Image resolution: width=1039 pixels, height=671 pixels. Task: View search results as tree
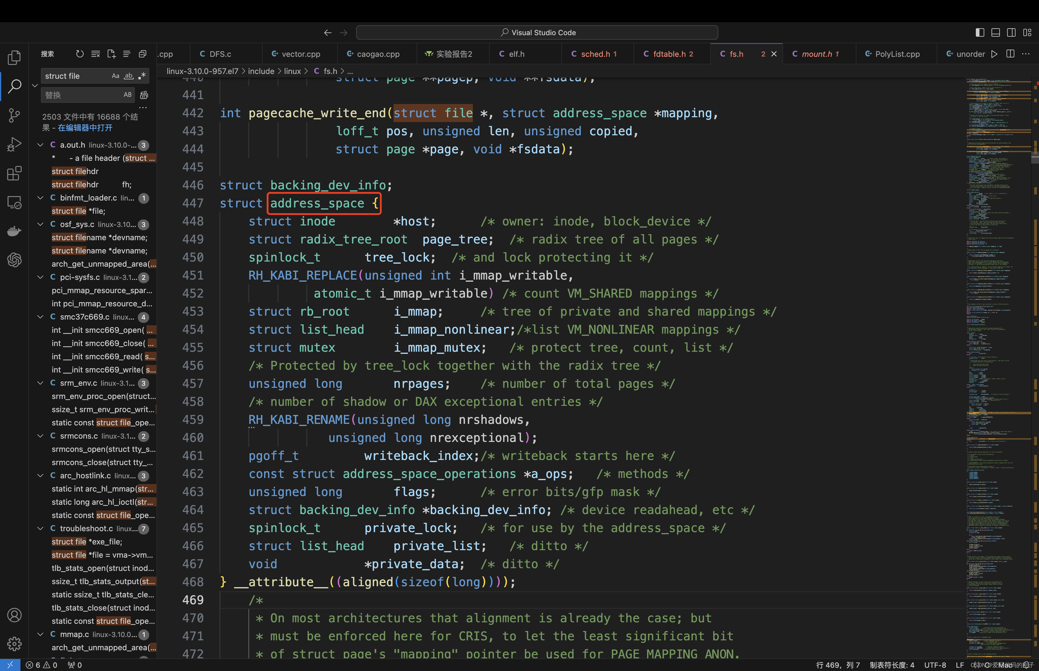pos(127,54)
